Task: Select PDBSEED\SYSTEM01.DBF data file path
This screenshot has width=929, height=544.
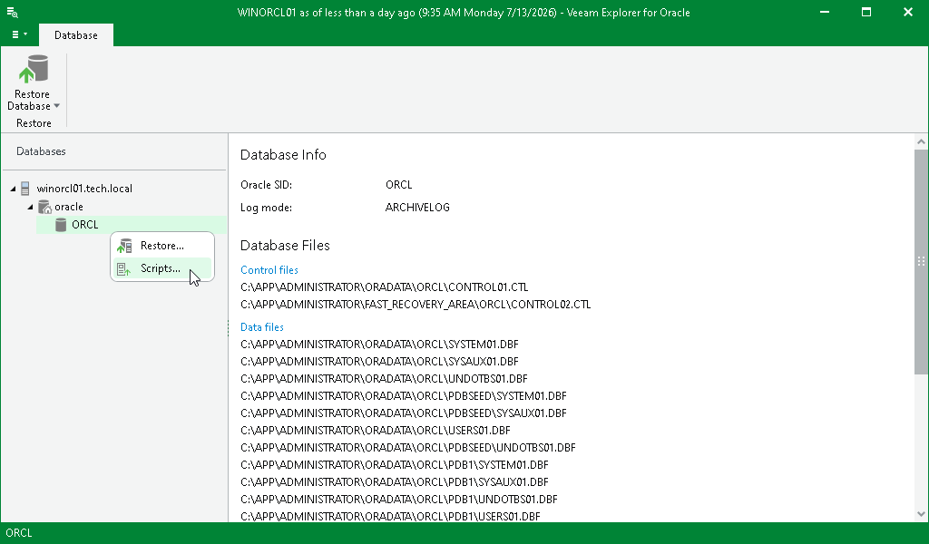Action: (x=404, y=396)
